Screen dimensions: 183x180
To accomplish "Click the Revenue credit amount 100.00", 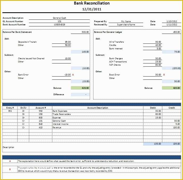I will point(172,127).
